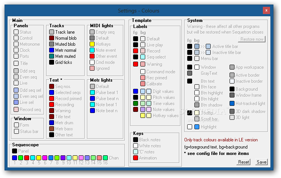Select the Scroll bar system swatch
Viewport: 281px width, 178px height.
point(197,119)
